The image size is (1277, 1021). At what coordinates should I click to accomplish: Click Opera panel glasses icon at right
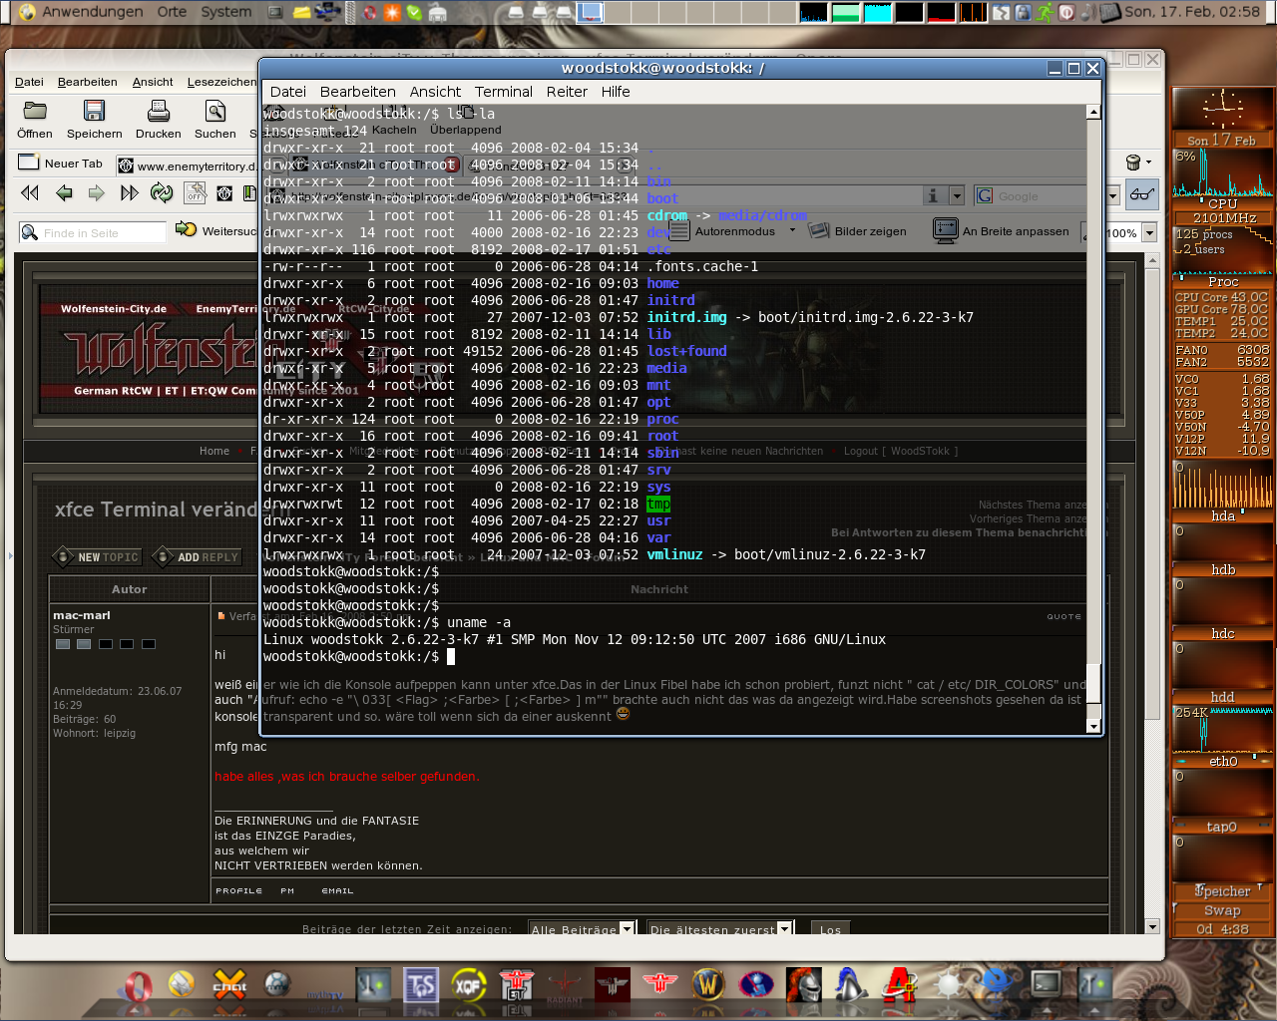click(1142, 194)
